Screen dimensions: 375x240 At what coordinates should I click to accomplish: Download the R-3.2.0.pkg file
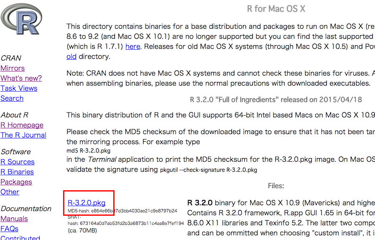point(87,203)
